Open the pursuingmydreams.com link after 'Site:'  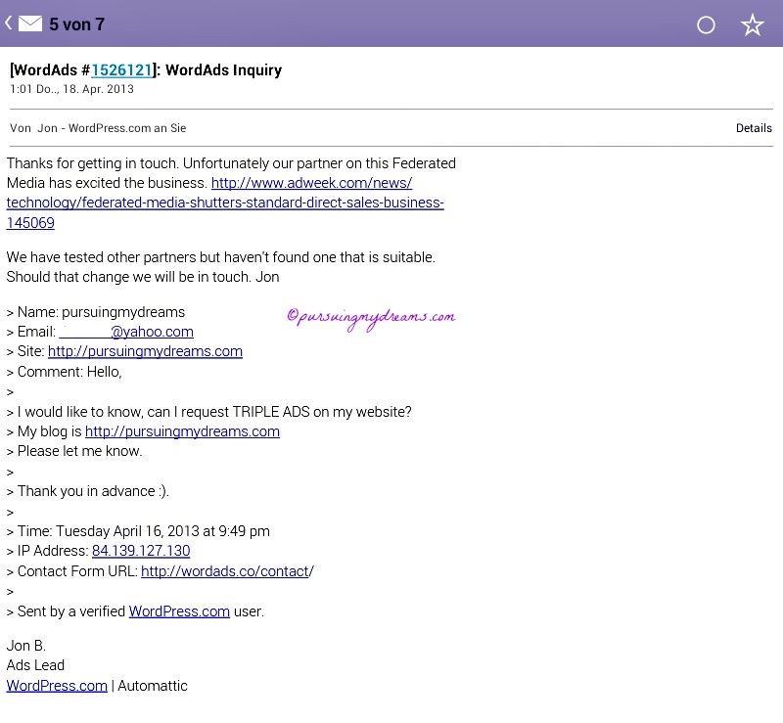pos(145,351)
